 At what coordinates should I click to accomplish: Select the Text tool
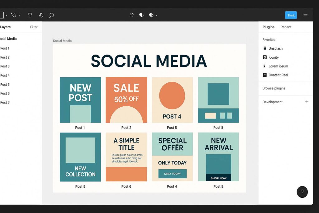tap(30, 15)
